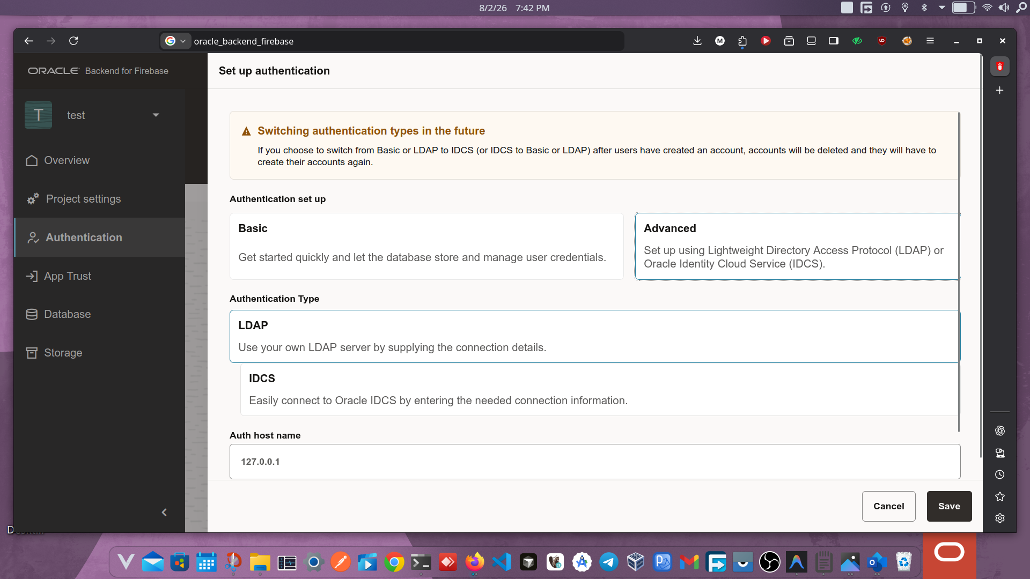The width and height of the screenshot is (1030, 579).
Task: Choose the Basic authentication setup card
Action: (x=426, y=246)
